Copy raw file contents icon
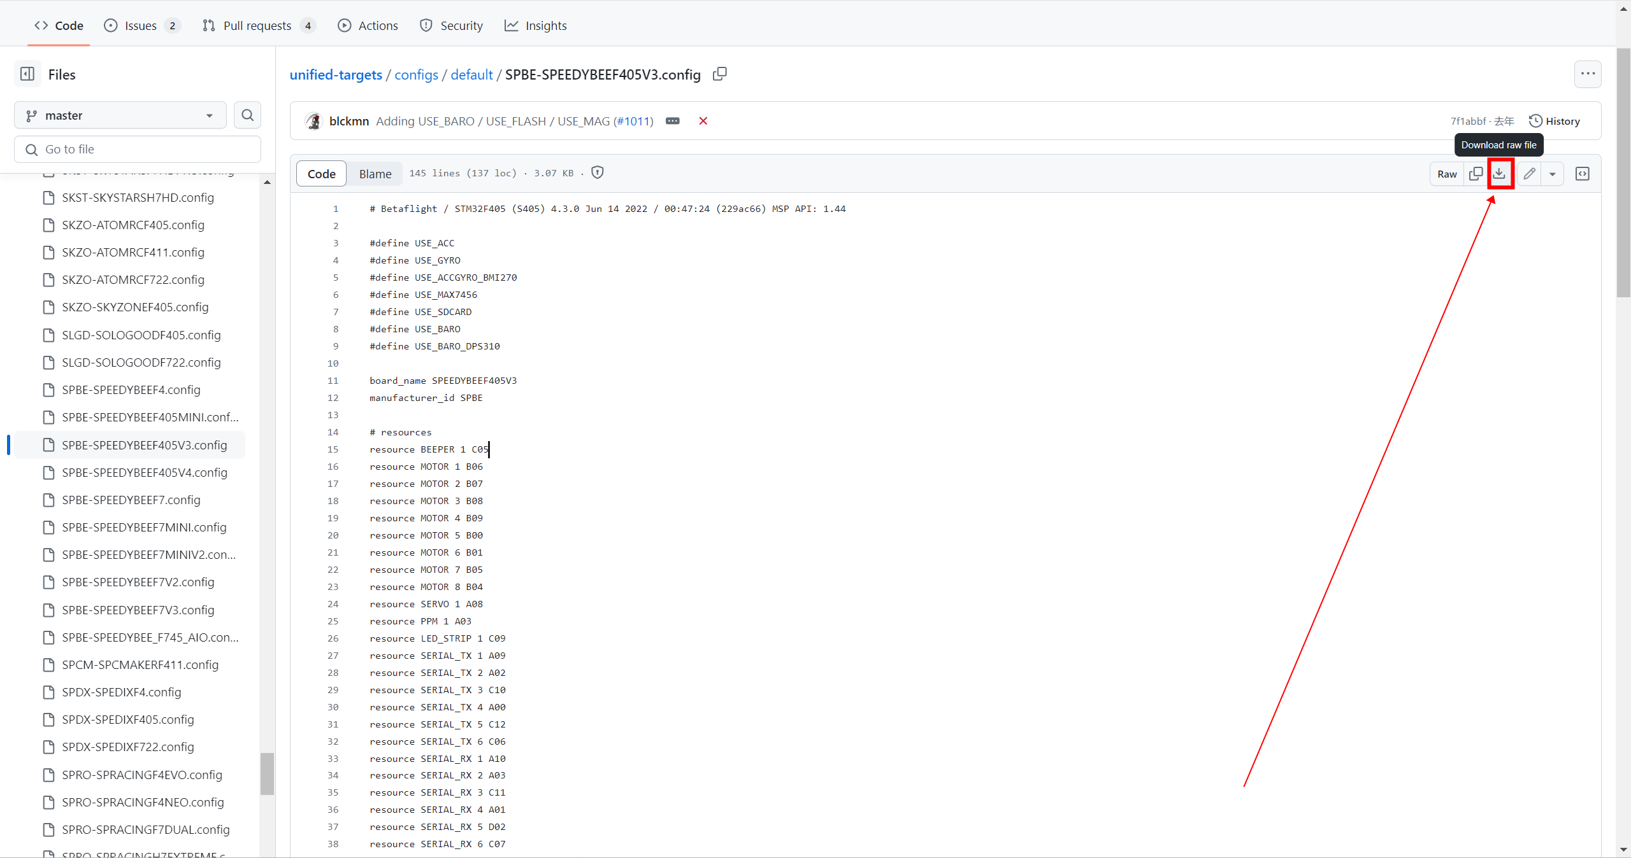1631x858 pixels. [1476, 174]
